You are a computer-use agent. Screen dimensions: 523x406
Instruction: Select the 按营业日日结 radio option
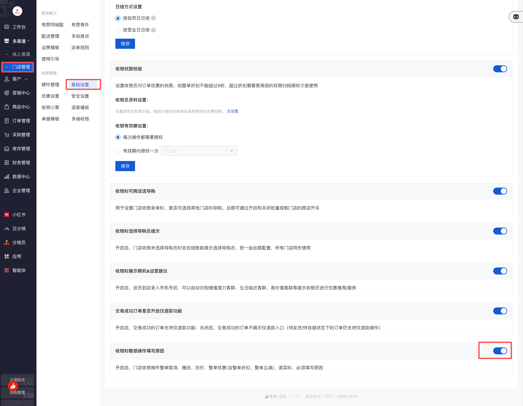click(x=118, y=30)
